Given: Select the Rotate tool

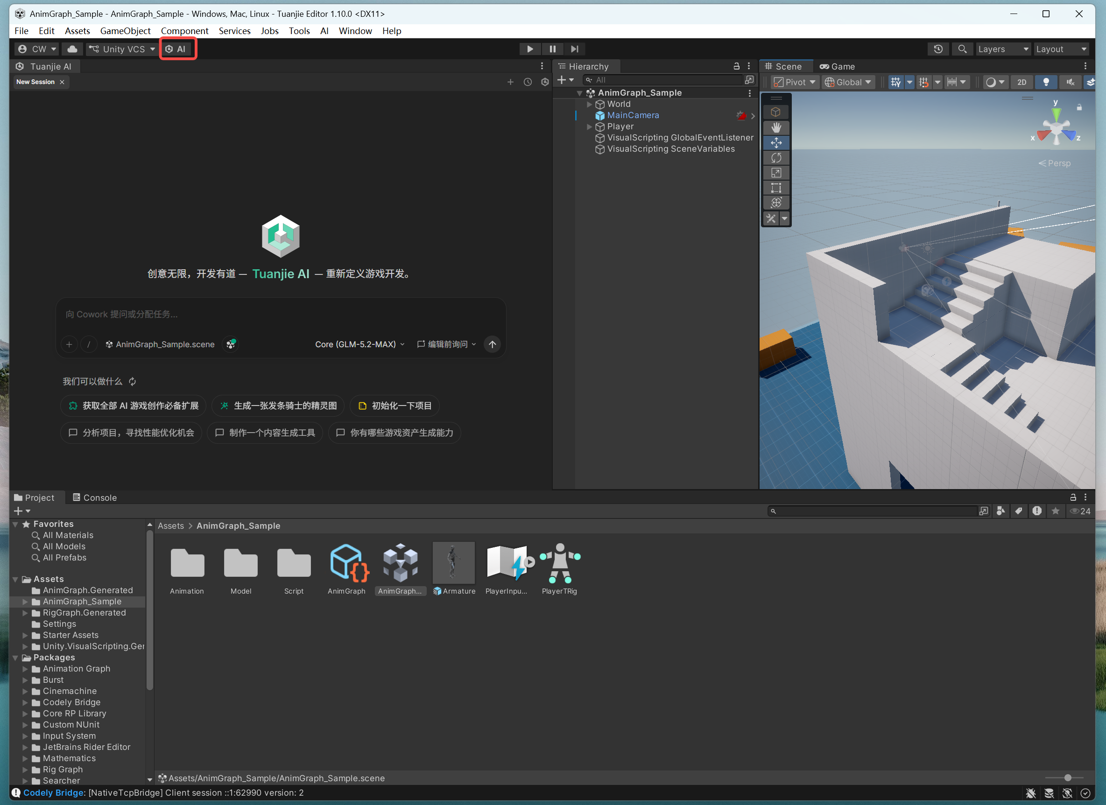Looking at the screenshot, I should 776,158.
